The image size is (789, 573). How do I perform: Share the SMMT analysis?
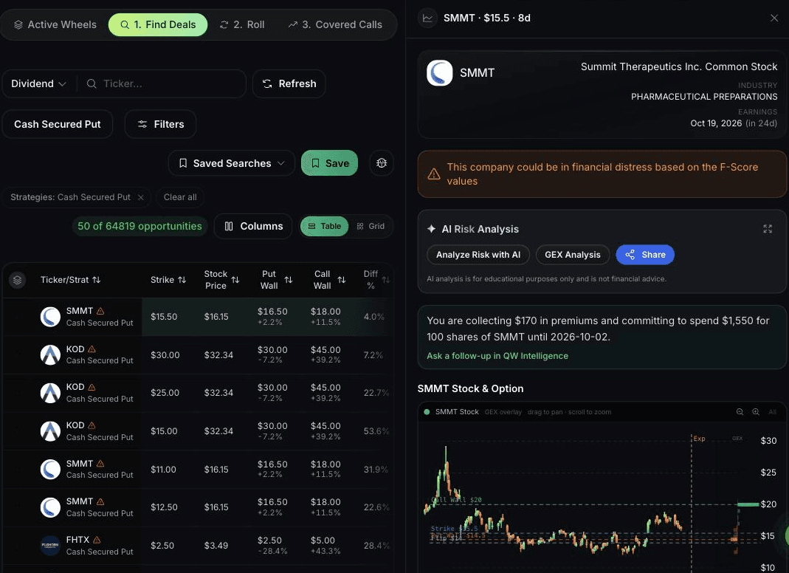[645, 255]
